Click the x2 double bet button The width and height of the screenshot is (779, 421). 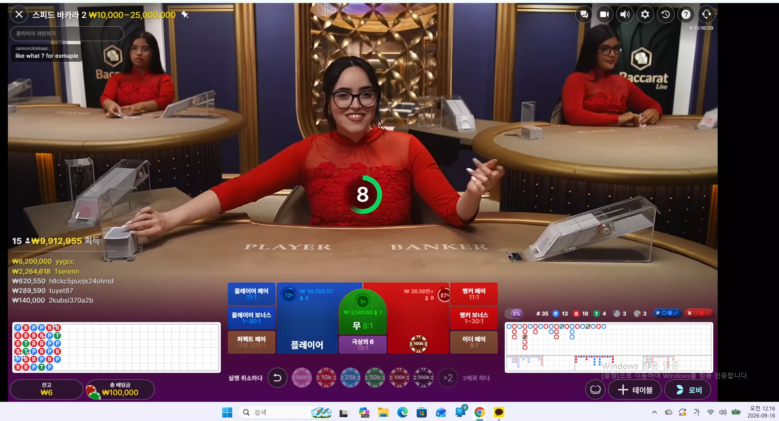click(448, 378)
